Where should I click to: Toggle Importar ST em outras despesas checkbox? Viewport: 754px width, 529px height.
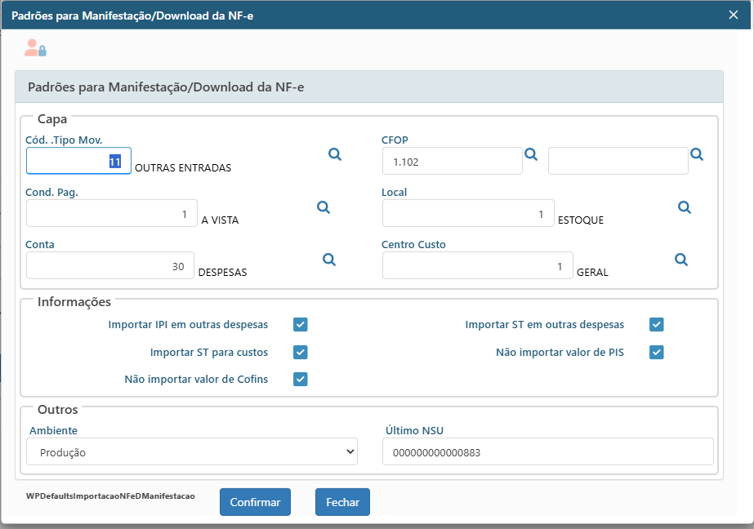coord(656,325)
